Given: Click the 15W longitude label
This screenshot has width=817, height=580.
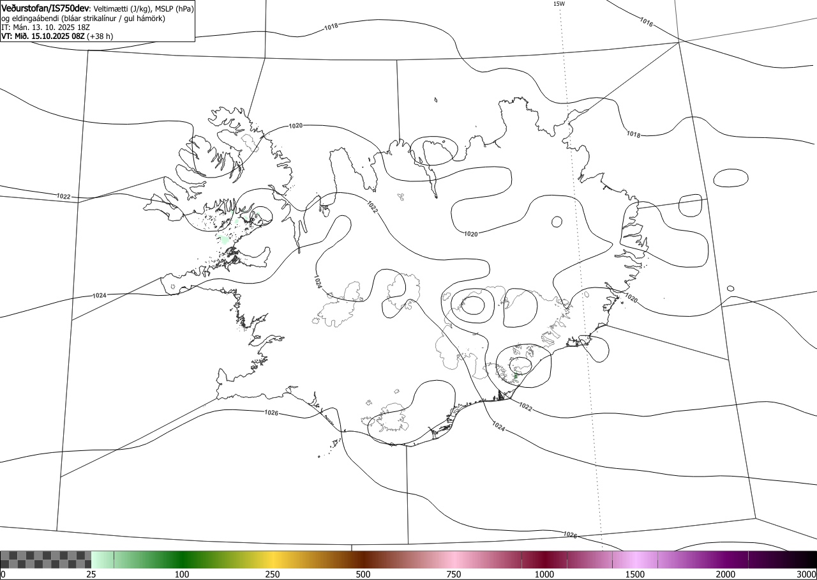Looking at the screenshot, I should pyautogui.click(x=558, y=4).
